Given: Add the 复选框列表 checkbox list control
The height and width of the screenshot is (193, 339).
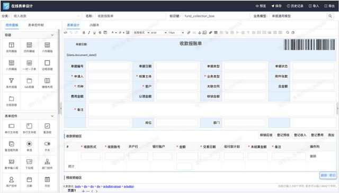Looking at the screenshot, I should (11, 146).
